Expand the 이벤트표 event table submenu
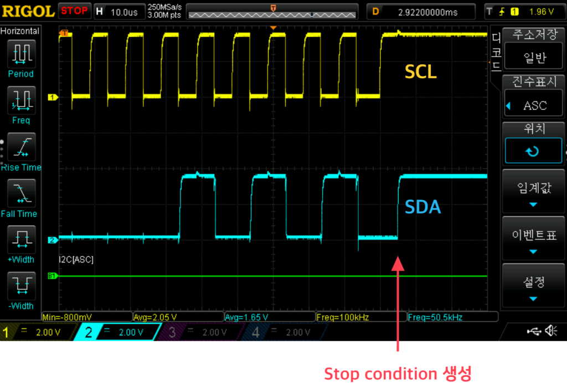Screen dimensions: 567x383 pyautogui.click(x=533, y=238)
